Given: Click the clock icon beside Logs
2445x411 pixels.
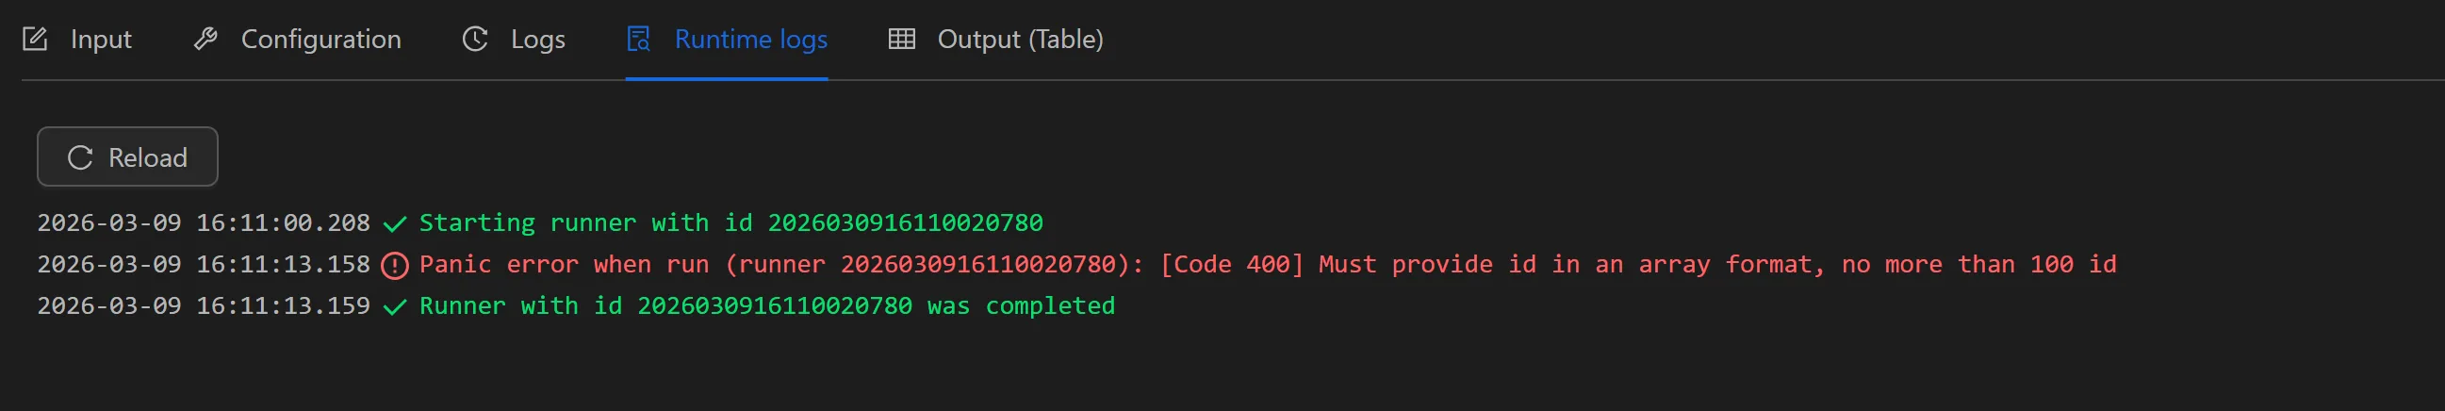Looking at the screenshot, I should tap(474, 39).
